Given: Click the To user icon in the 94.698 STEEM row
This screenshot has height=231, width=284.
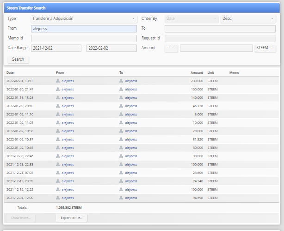Looking at the screenshot, I should tap(121, 198).
